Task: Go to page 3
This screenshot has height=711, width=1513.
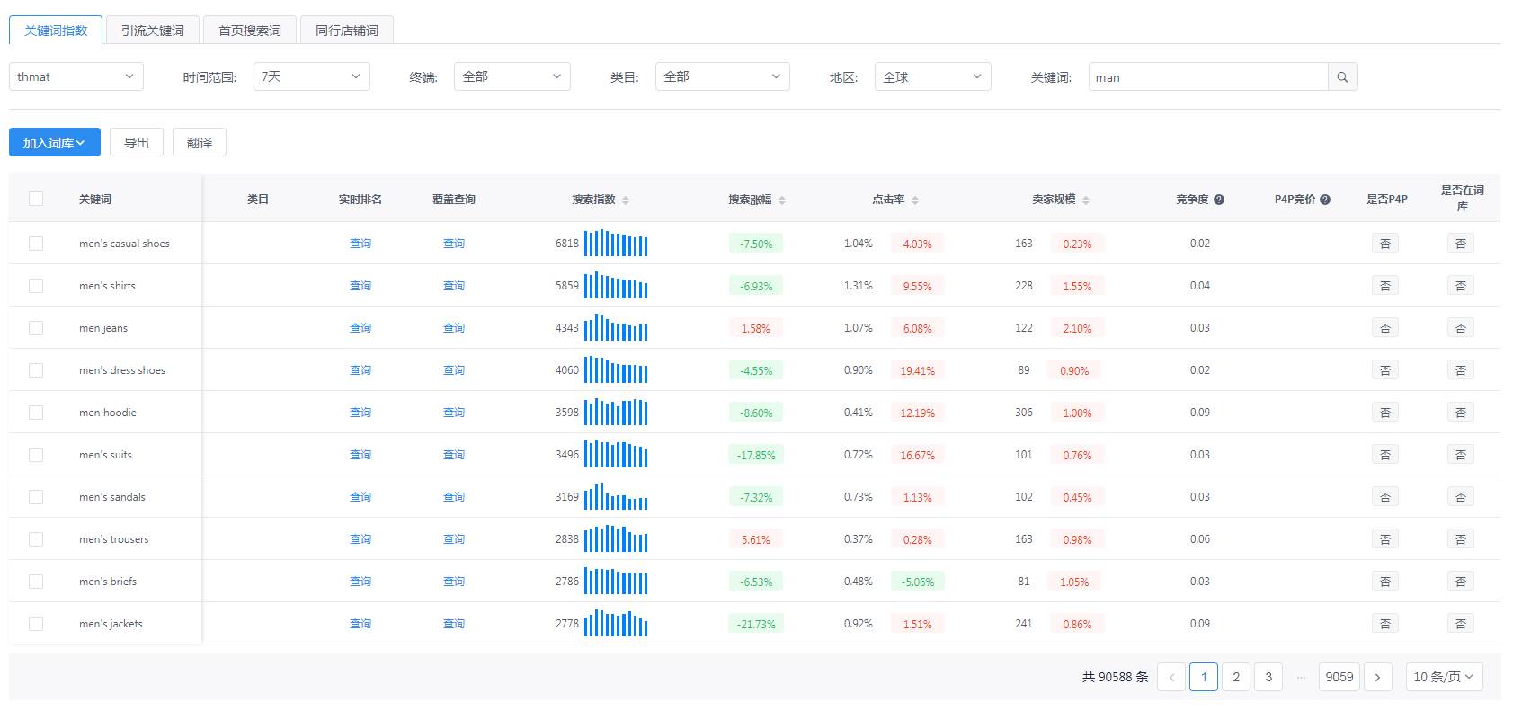Action: [x=1268, y=677]
